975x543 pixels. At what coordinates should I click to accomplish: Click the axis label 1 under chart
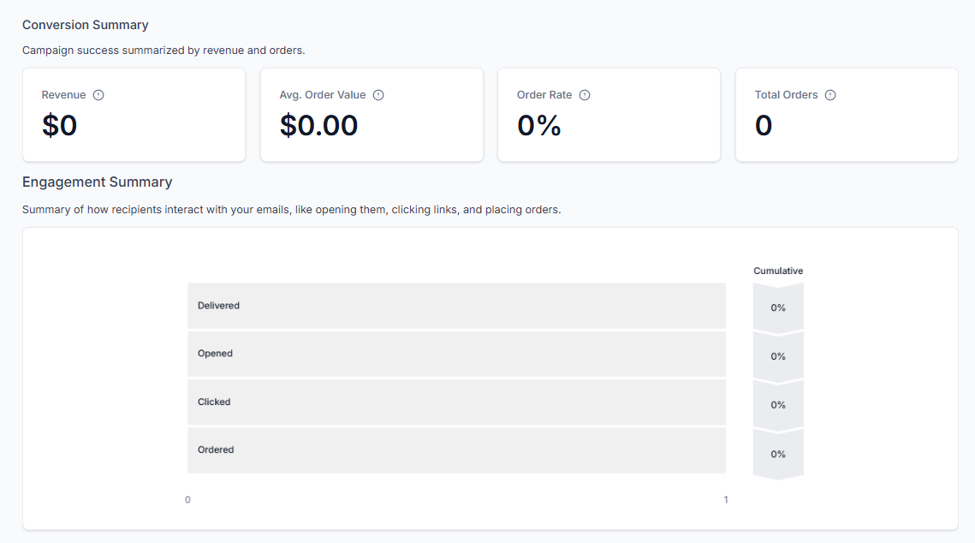[x=726, y=499]
